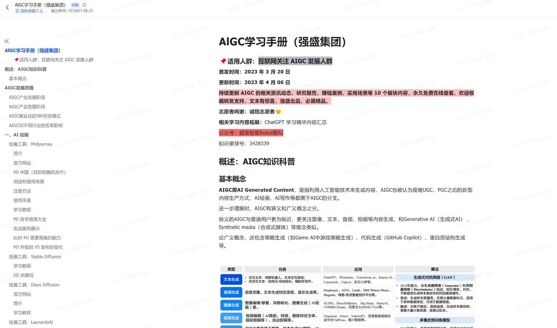Jump to AIGC发展历程 section in outline

(19, 88)
